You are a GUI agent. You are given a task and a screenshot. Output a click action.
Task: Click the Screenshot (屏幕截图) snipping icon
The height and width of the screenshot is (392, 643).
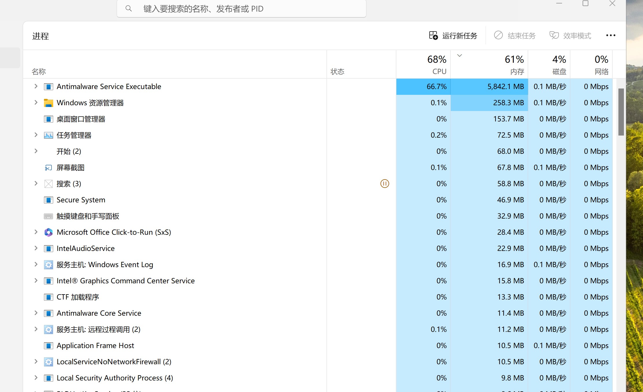coord(48,168)
